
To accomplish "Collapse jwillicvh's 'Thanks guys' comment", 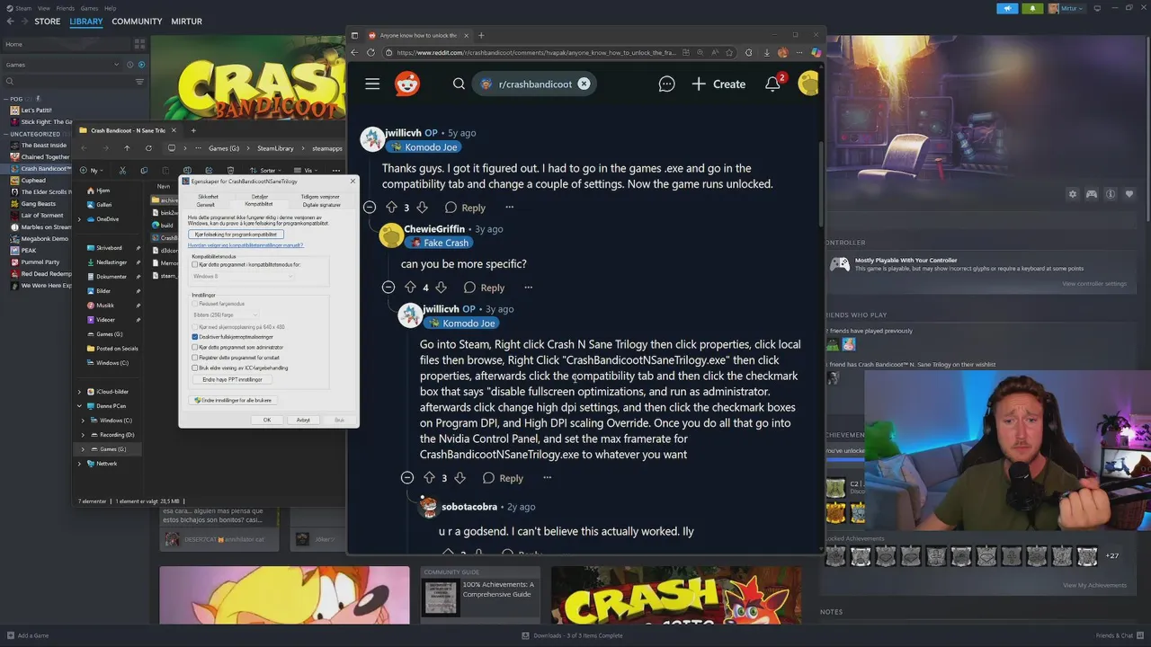I will point(370,208).
